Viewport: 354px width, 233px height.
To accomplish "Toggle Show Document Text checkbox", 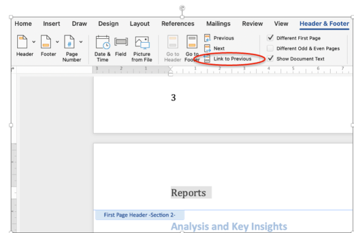I will pos(271,58).
